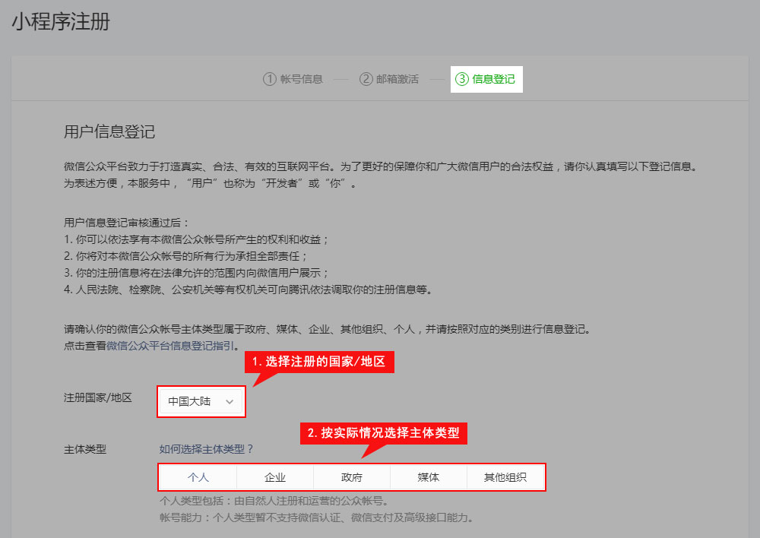
Task: Switch to the 邮箱激活 step label
Action: pyautogui.click(x=397, y=79)
